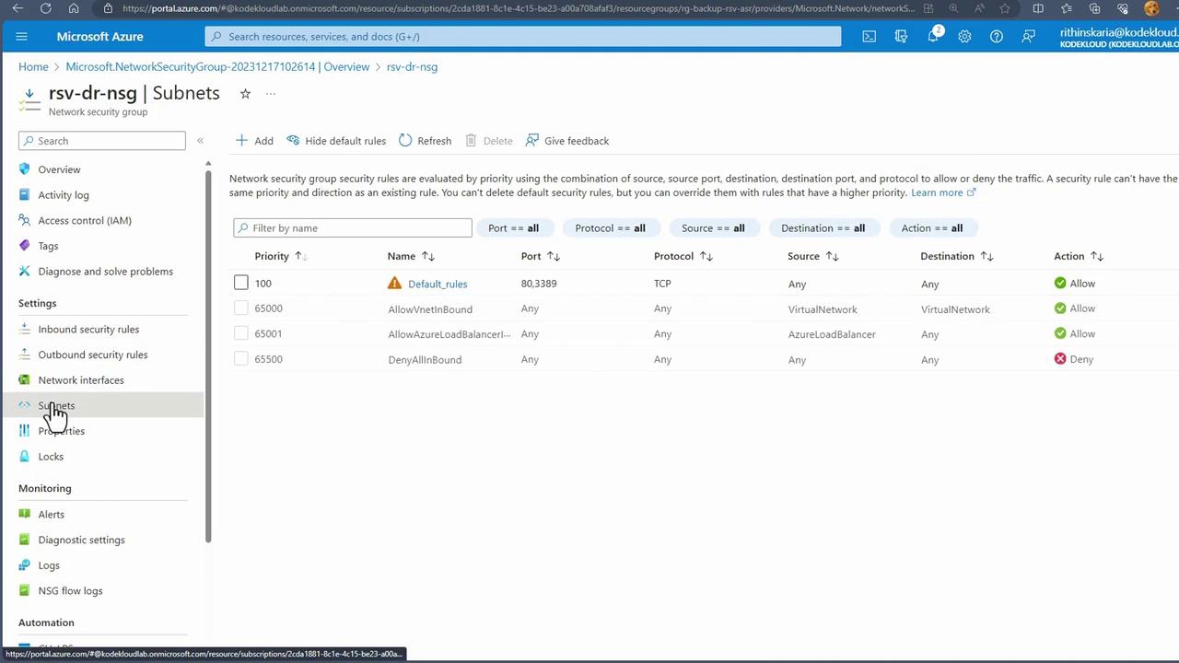The image size is (1179, 663).
Task: Open the portal settings gear icon
Action: tap(964, 37)
